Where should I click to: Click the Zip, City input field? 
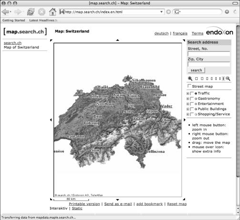tap(209, 64)
